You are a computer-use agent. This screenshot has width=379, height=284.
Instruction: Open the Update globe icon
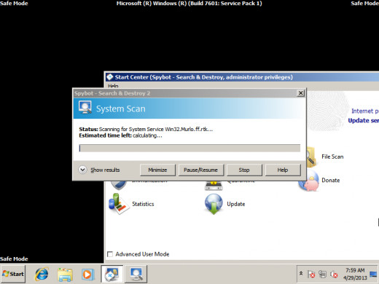point(214,204)
